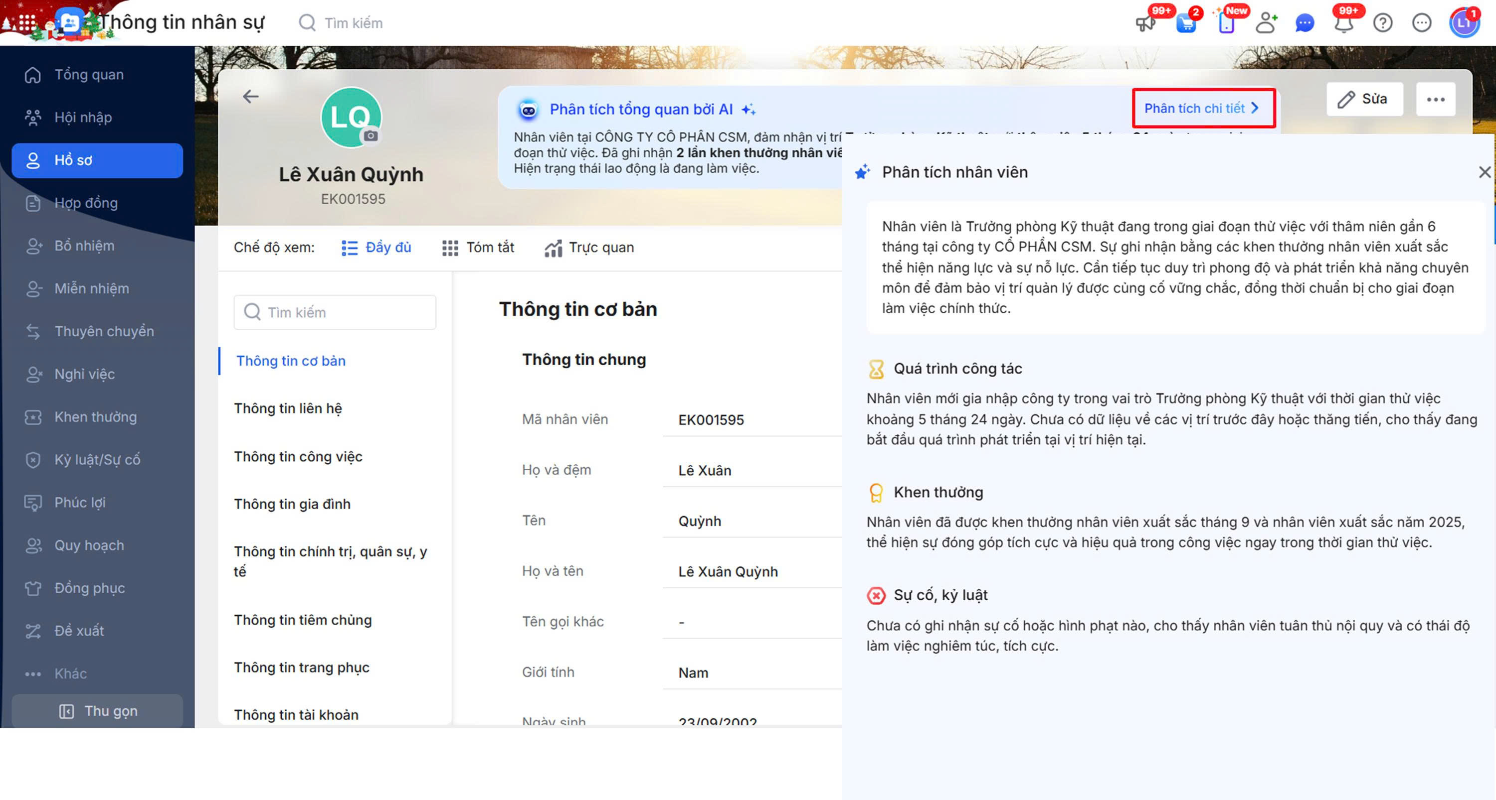Select the Đầy đủ view mode

[x=376, y=248]
